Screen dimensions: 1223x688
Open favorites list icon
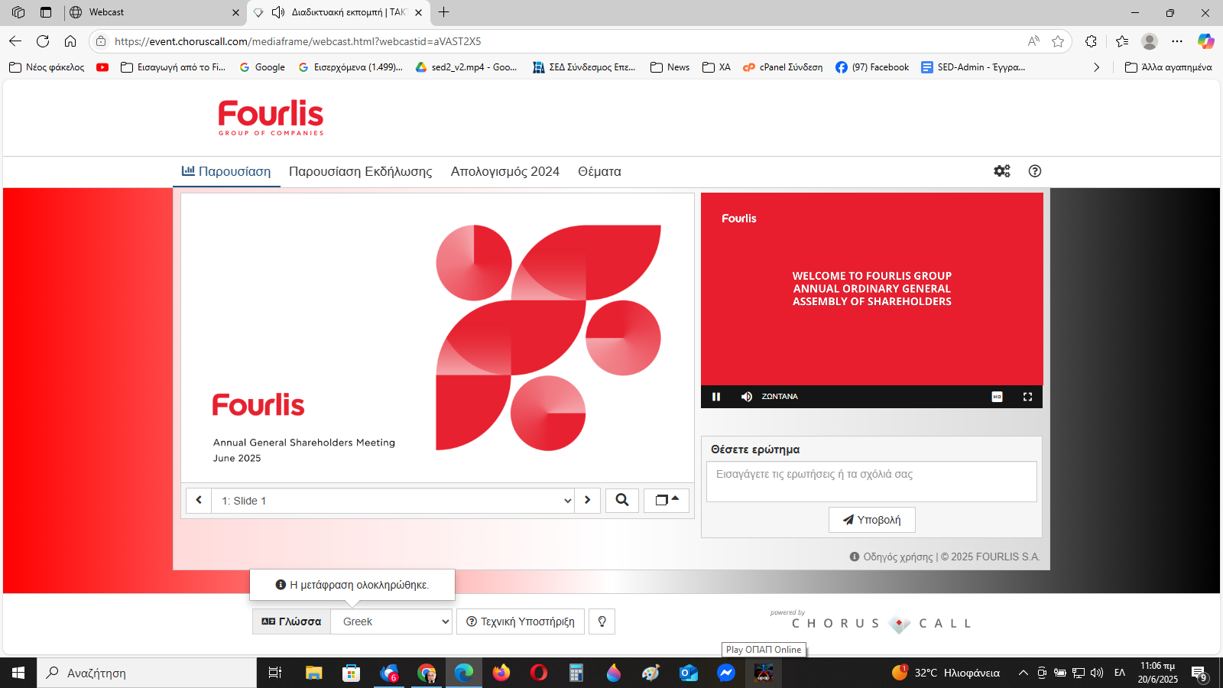(1122, 41)
